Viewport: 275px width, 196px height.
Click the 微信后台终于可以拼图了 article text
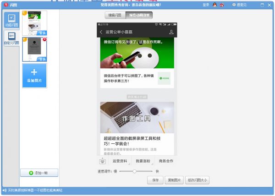pyautogui.click(x=129, y=78)
